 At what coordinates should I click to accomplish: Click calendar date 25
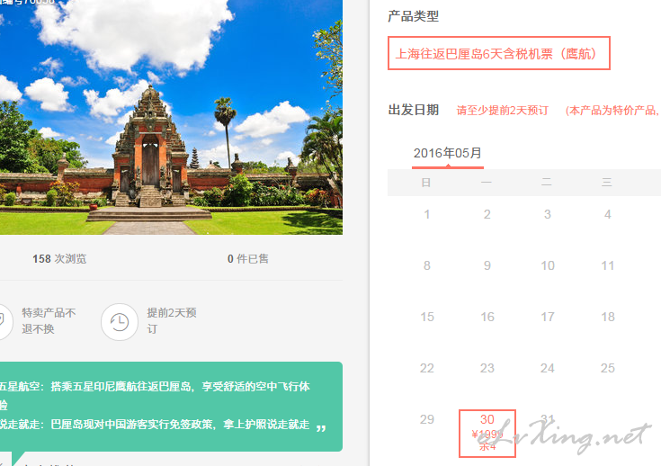click(x=607, y=368)
